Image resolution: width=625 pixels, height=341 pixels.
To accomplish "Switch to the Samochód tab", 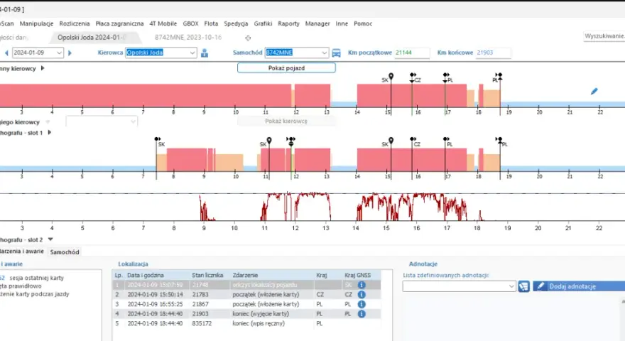I will click(x=65, y=252).
